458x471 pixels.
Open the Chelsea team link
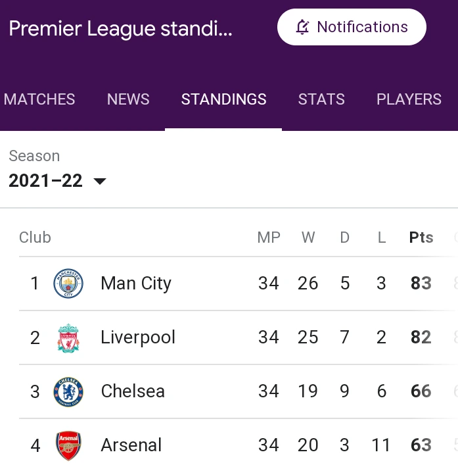(x=133, y=391)
